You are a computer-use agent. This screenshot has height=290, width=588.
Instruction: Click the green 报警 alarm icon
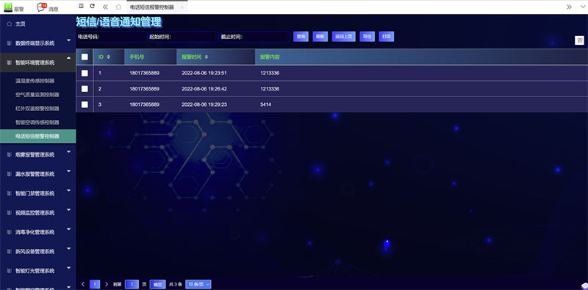(x=8, y=7)
